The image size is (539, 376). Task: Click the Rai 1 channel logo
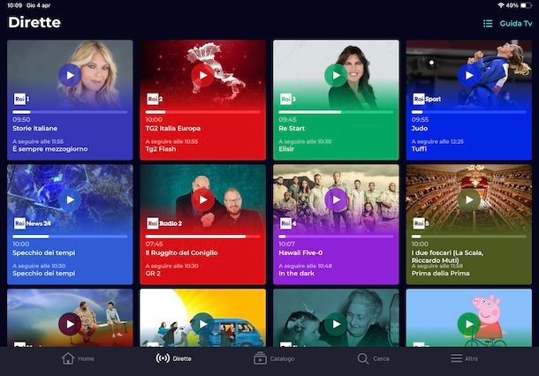(x=21, y=99)
